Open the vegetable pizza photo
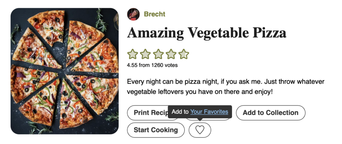The image size is (342, 144). [x=64, y=71]
